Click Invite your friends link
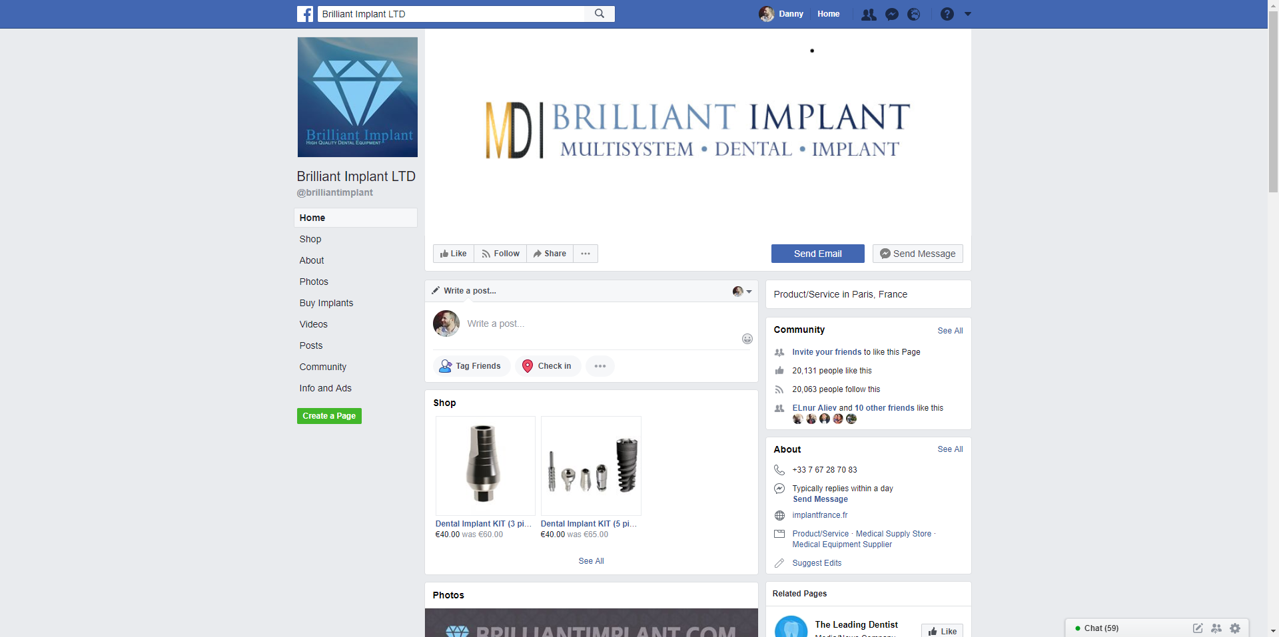 click(x=827, y=352)
